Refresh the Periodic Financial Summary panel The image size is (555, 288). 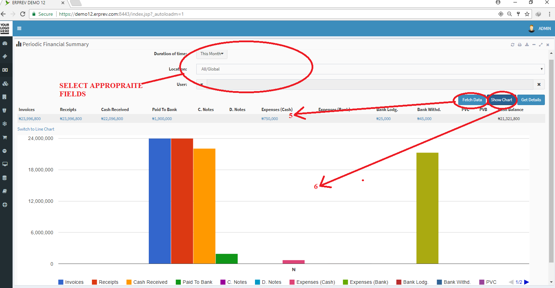tap(512, 45)
